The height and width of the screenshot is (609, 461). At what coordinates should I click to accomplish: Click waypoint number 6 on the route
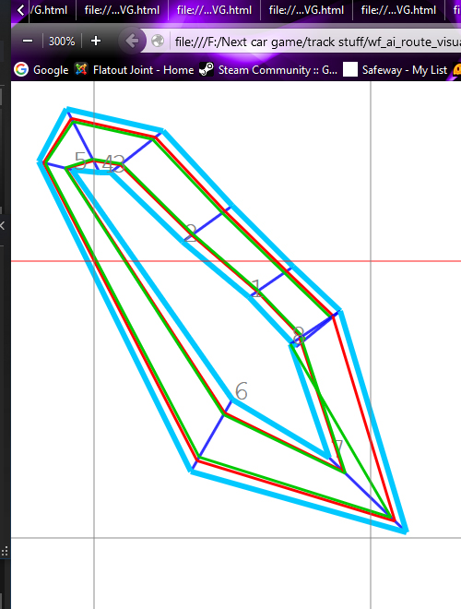(241, 390)
